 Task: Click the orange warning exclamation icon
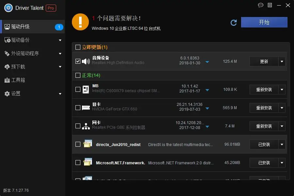point(80,22)
